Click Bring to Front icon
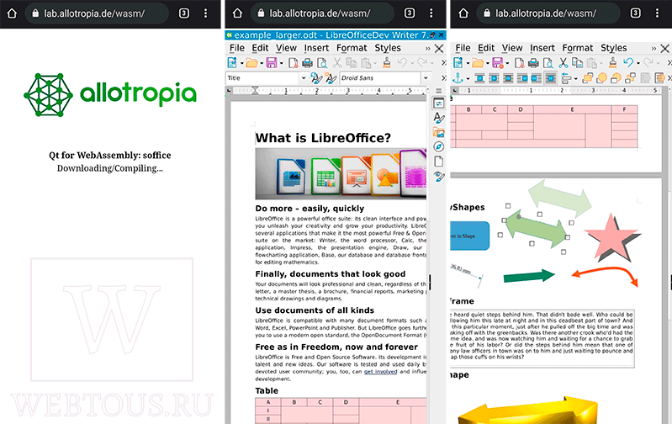The width and height of the screenshot is (672, 424). pyautogui.click(x=588, y=78)
